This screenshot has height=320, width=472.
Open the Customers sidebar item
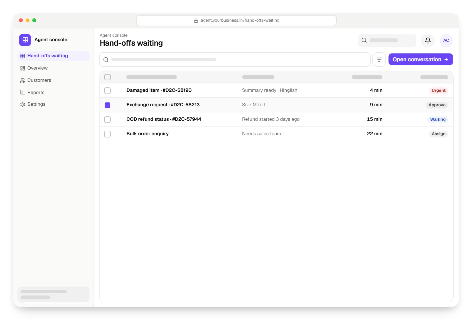pyautogui.click(x=53, y=80)
